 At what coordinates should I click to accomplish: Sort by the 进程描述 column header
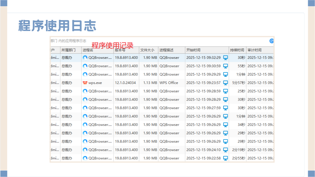(172, 50)
